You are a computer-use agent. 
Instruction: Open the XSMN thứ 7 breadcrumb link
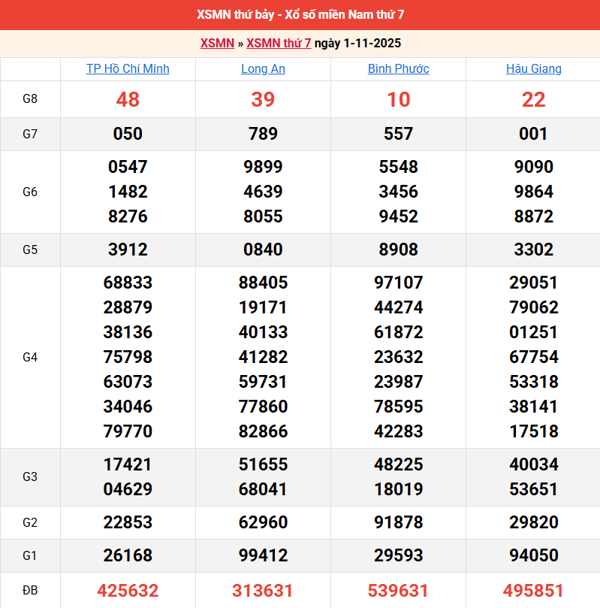279,43
